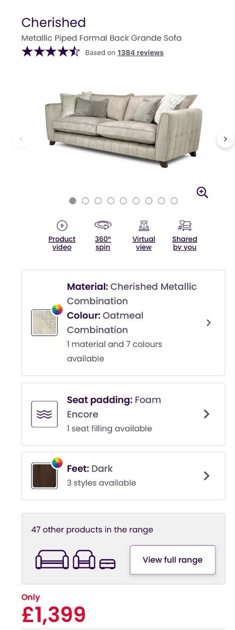
Task: Click the Virtual view text link
Action: tap(143, 243)
